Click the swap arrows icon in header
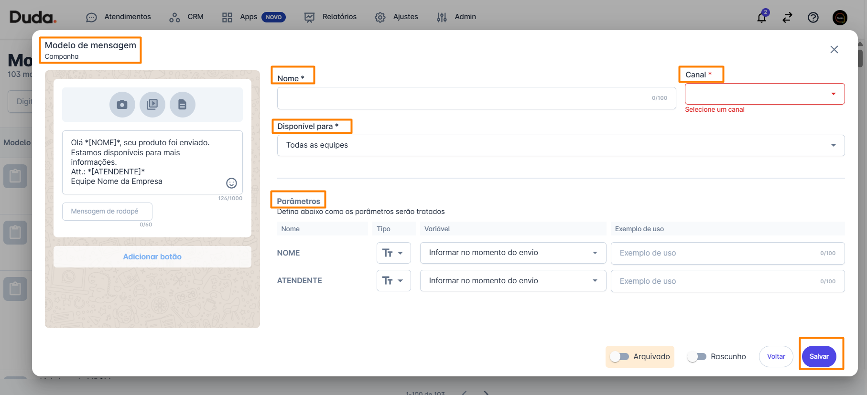Screen dimensions: 867x395 point(787,17)
